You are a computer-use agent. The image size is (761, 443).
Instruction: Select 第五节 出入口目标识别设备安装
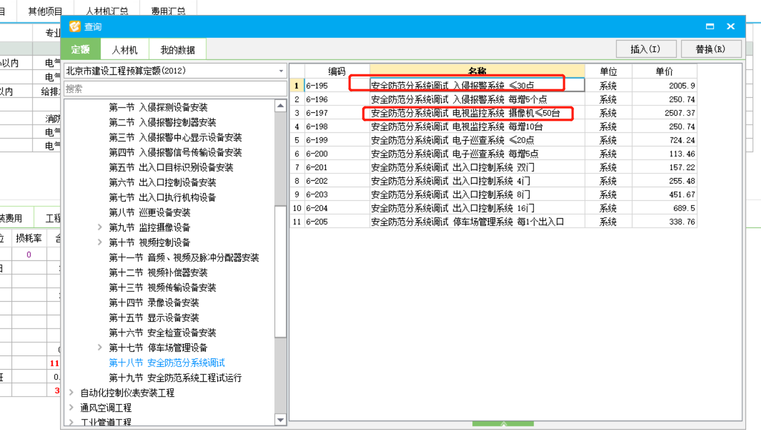[171, 167]
